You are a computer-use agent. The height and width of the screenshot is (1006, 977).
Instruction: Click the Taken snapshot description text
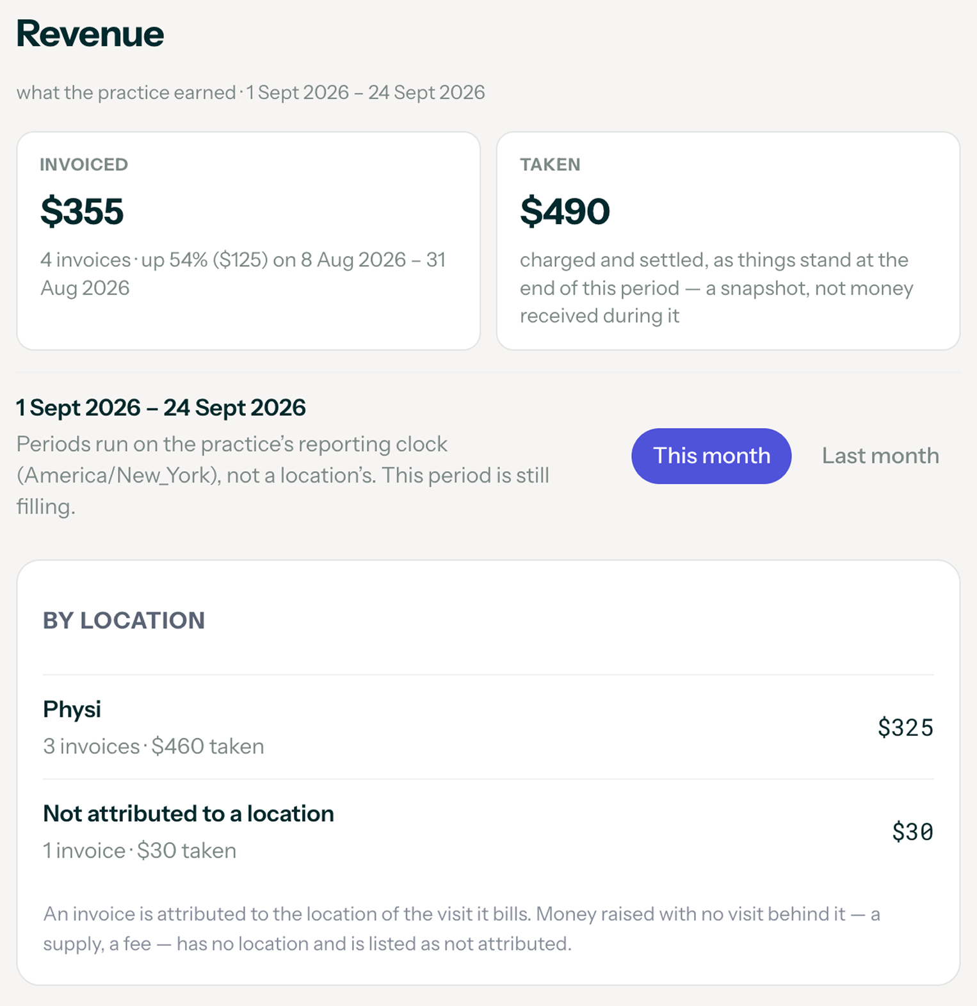point(716,288)
